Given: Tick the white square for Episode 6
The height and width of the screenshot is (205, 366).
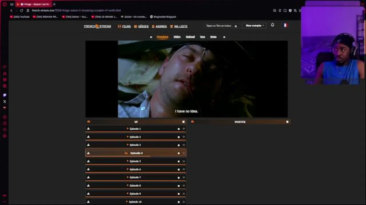Looking at the screenshot, I should 179,169.
